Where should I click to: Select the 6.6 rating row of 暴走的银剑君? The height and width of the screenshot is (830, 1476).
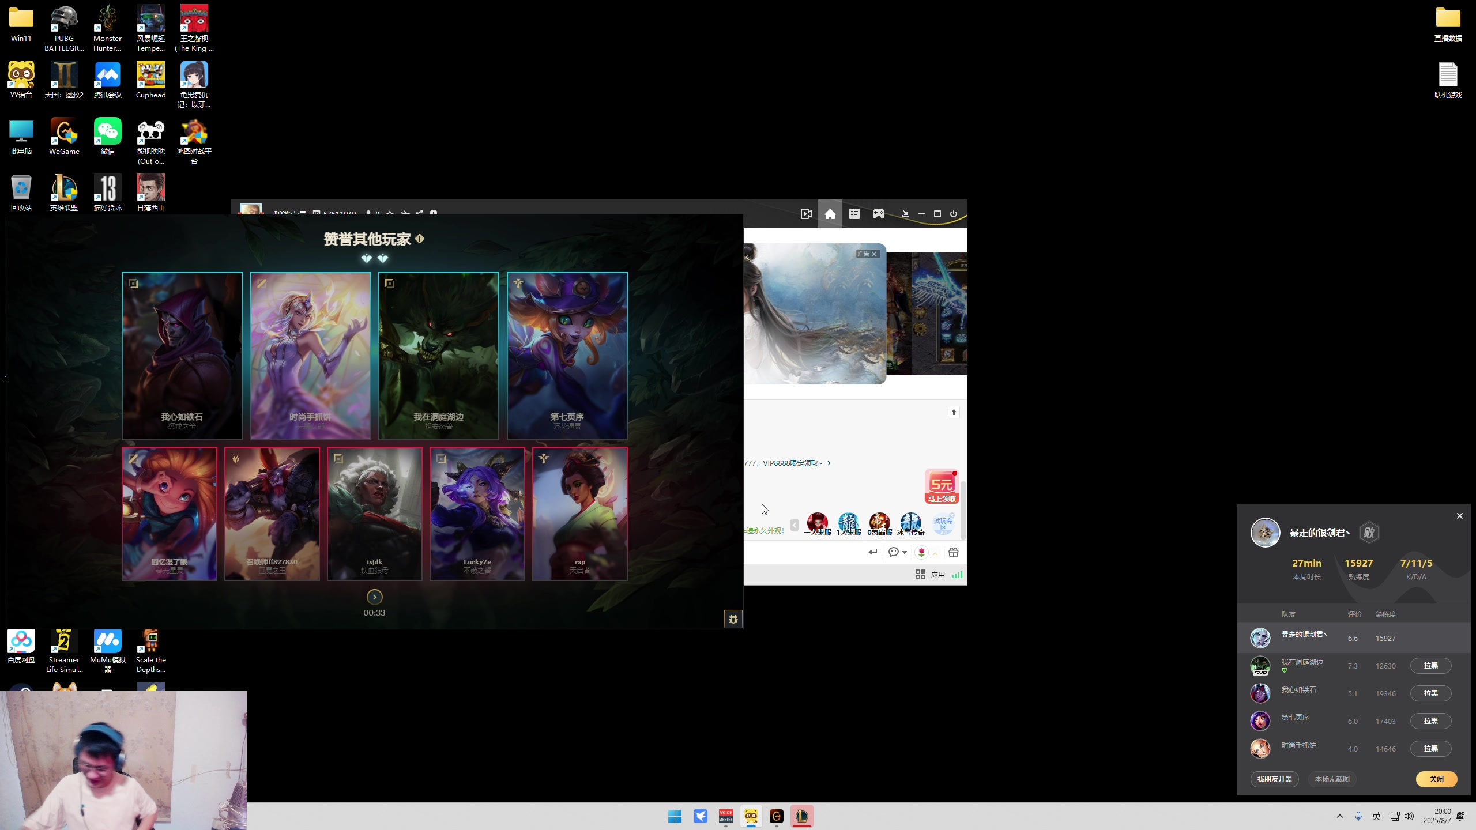click(x=1354, y=638)
